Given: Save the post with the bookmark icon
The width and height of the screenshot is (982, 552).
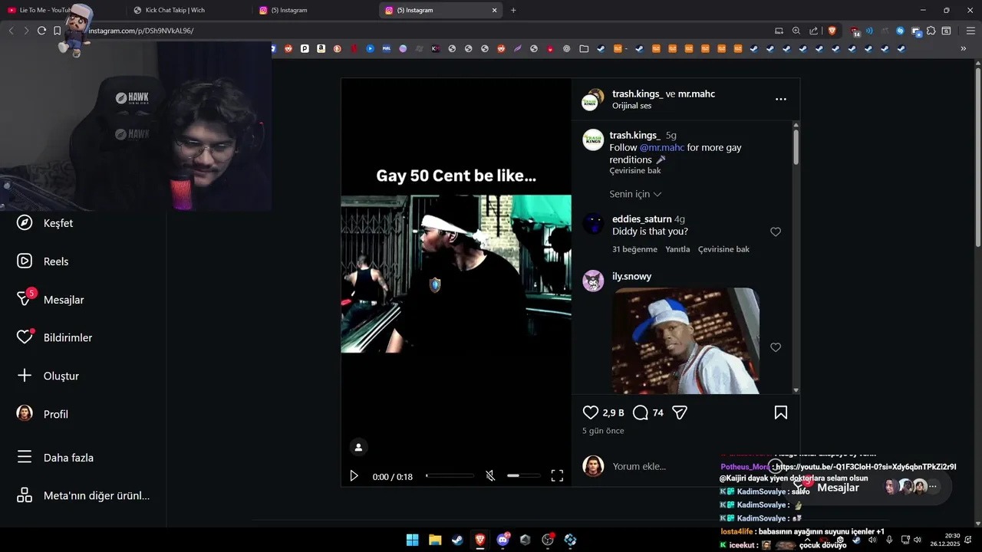Looking at the screenshot, I should 781,412.
